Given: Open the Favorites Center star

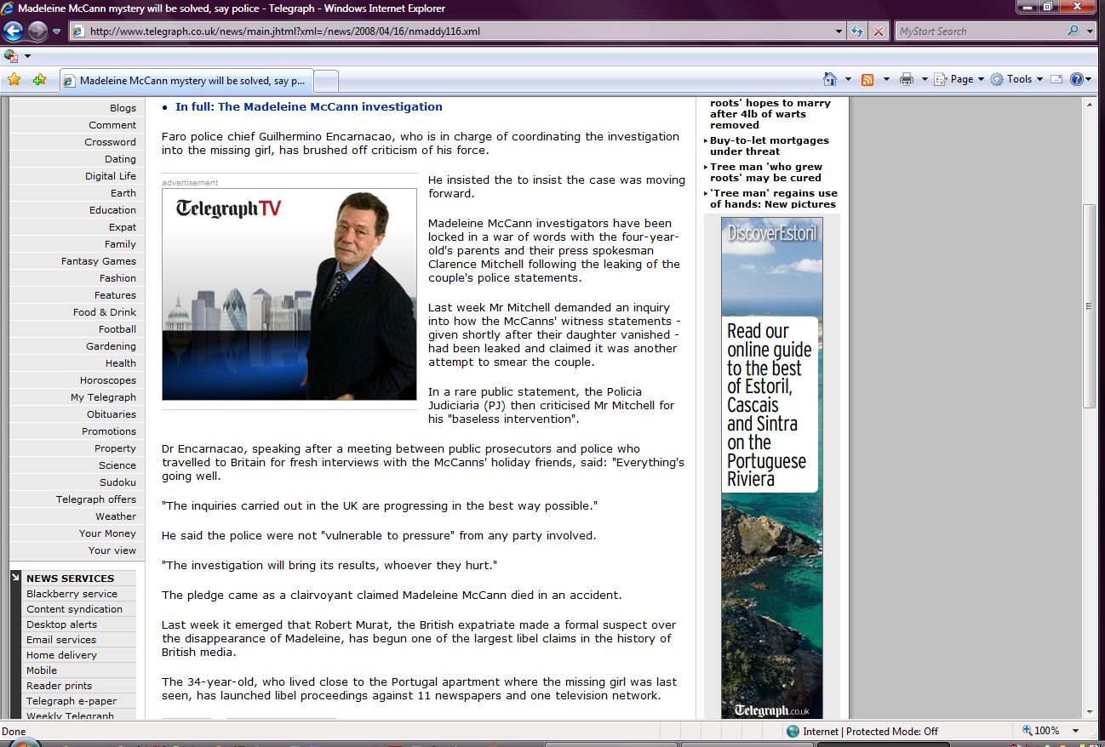Looking at the screenshot, I should point(14,79).
